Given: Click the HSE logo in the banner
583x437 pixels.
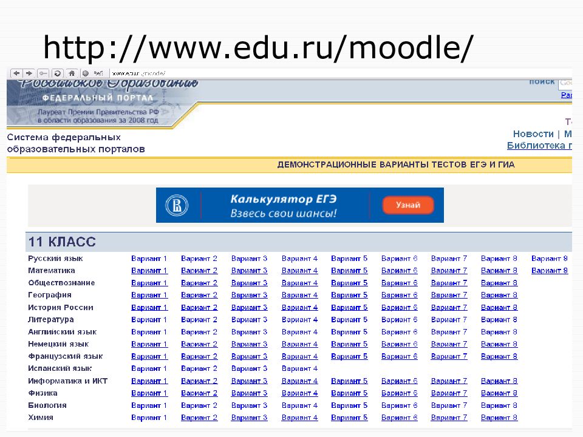Looking at the screenshot, I should pyautogui.click(x=179, y=205).
